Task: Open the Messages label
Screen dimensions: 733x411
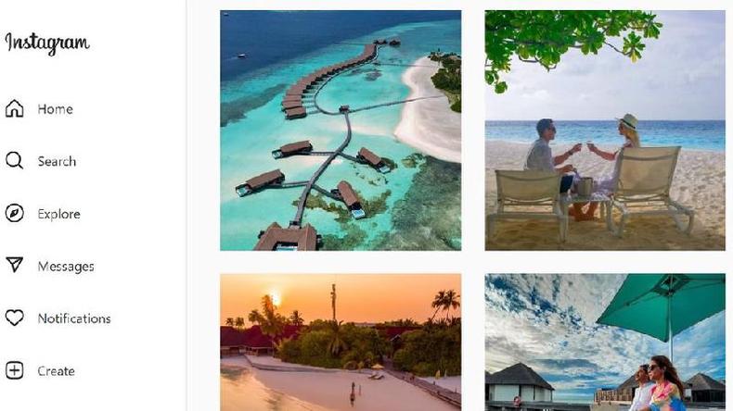Action: click(66, 267)
